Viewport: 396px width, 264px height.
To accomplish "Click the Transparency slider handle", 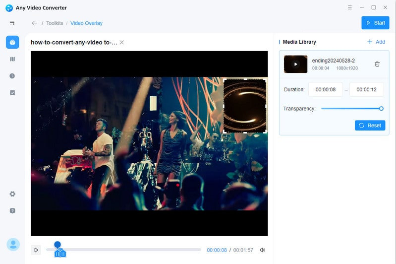I will [x=381, y=109].
